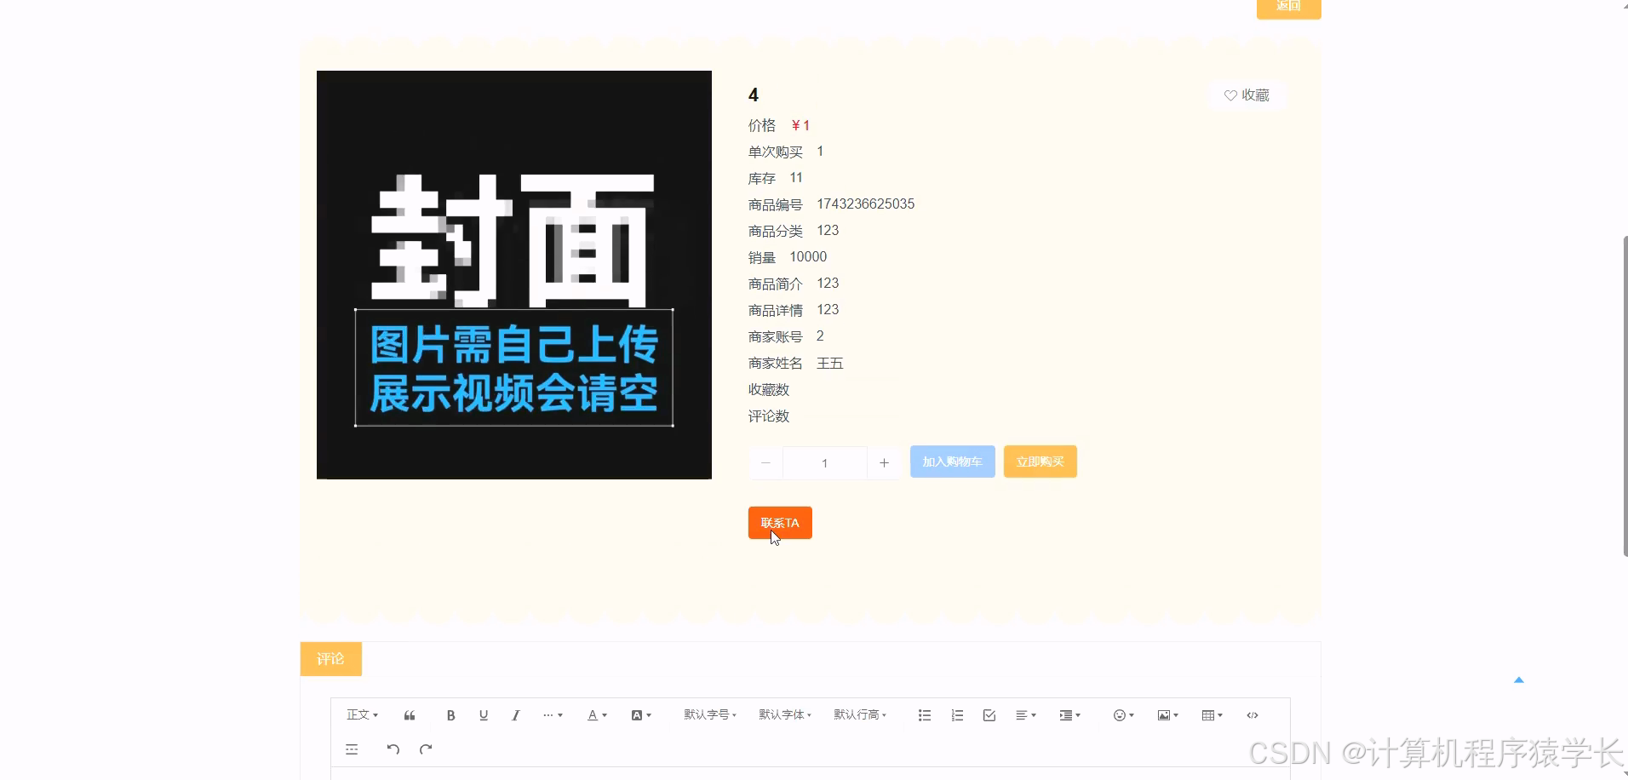Insert an ordered list
Screen dimensions: 1628x780
tap(956, 714)
